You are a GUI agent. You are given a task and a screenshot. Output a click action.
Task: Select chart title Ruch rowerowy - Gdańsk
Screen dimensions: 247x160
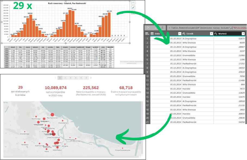point(67,3)
